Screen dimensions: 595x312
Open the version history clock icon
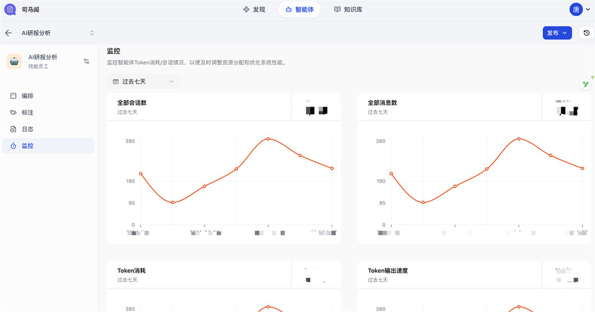coord(586,33)
